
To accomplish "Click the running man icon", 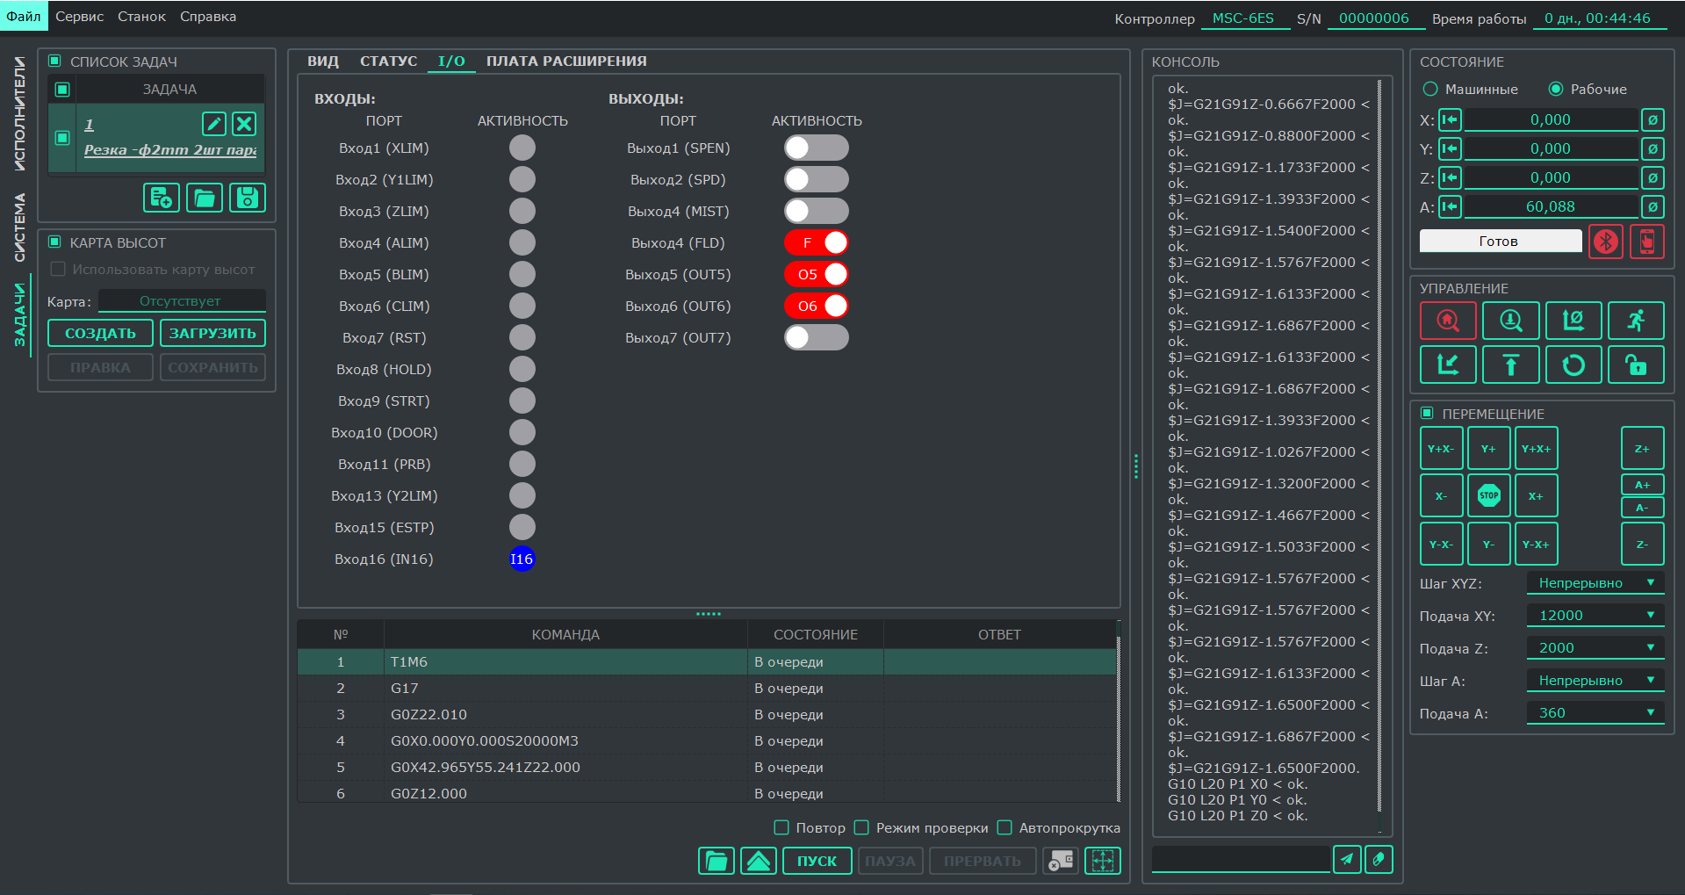I will (1636, 321).
